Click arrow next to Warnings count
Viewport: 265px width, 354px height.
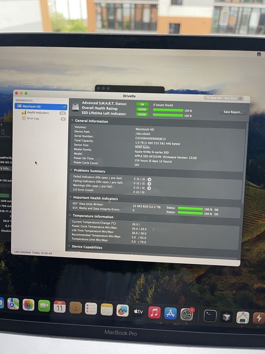[149, 188]
